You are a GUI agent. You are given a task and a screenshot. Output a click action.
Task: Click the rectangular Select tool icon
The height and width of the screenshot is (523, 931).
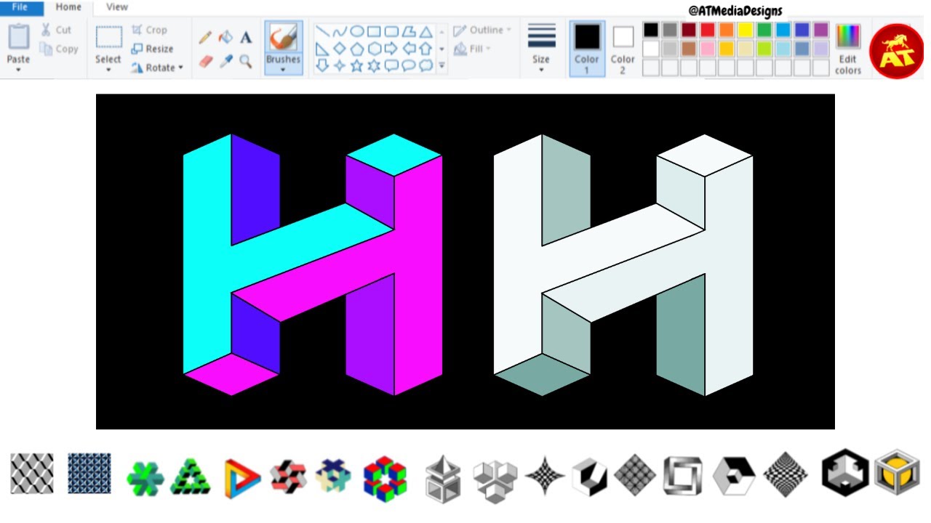[x=108, y=37]
